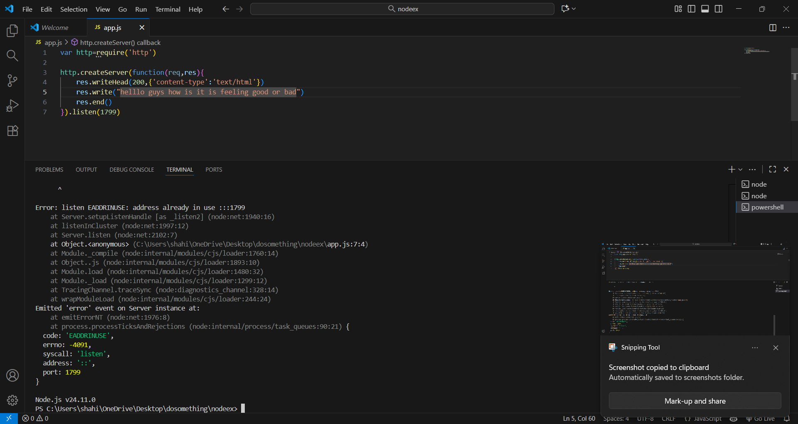
Task: Open the Source Control view
Action: click(x=12, y=81)
